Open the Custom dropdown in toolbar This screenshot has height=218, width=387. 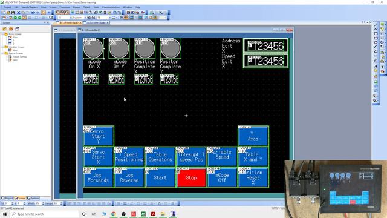coord(85,18)
